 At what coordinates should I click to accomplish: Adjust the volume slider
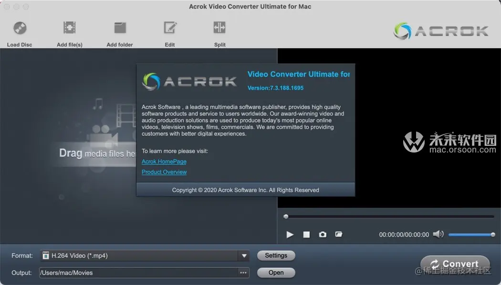click(x=471, y=235)
